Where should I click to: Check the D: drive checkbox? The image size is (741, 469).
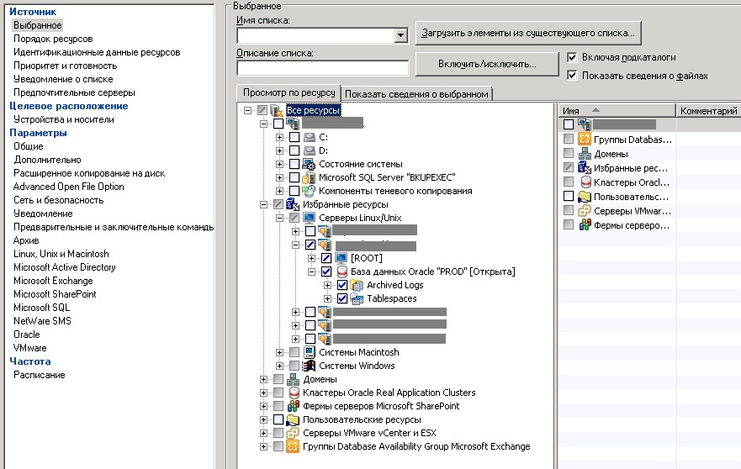[x=294, y=150]
